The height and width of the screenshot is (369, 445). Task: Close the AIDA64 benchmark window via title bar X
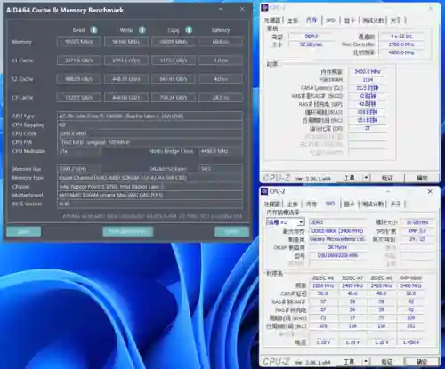pyautogui.click(x=242, y=9)
